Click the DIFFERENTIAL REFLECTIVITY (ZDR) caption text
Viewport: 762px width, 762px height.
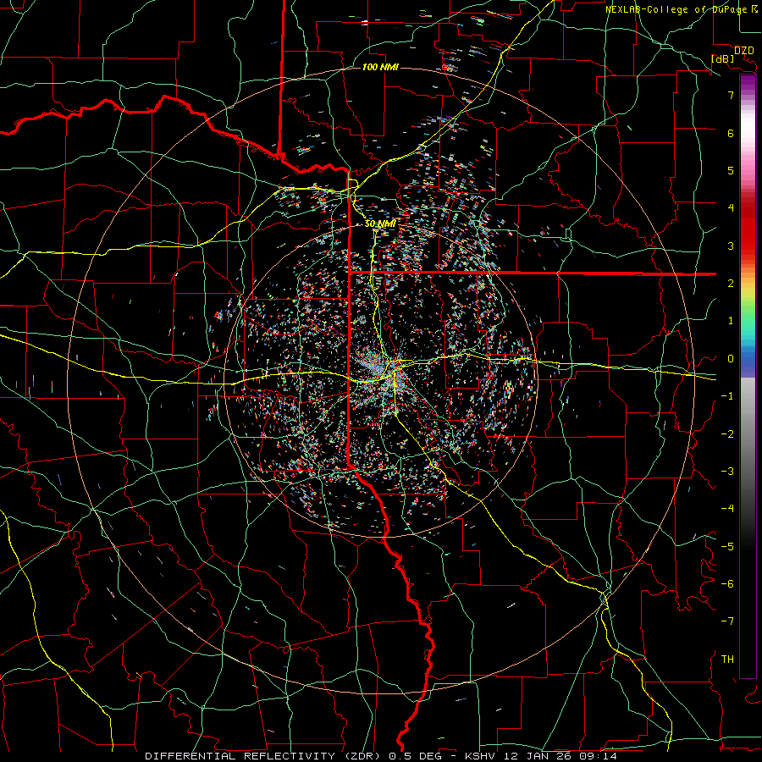pyautogui.click(x=264, y=756)
